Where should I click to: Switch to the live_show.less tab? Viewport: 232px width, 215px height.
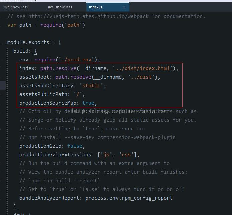click(x=16, y=7)
